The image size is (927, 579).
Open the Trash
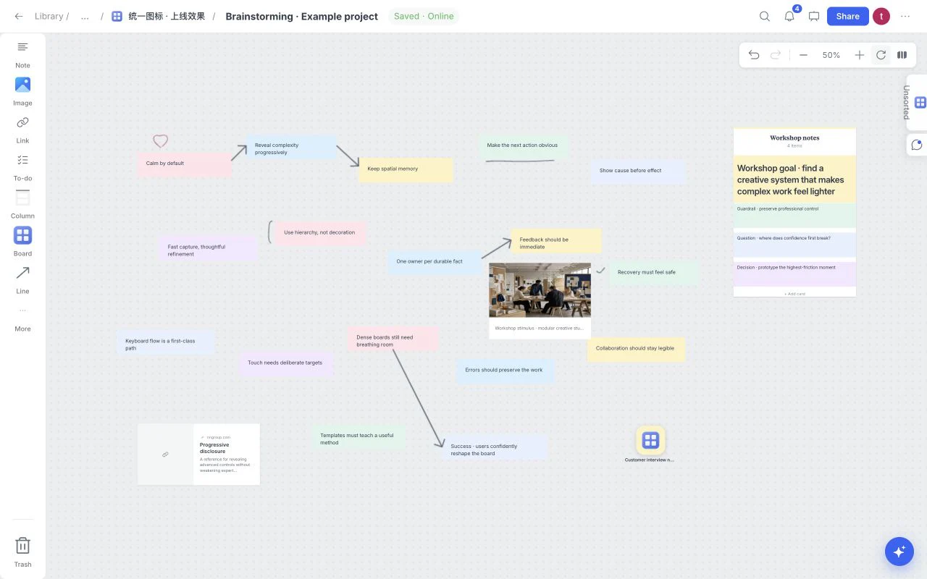(x=22, y=552)
